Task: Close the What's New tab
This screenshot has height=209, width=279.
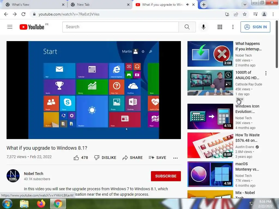Action: click(63, 5)
